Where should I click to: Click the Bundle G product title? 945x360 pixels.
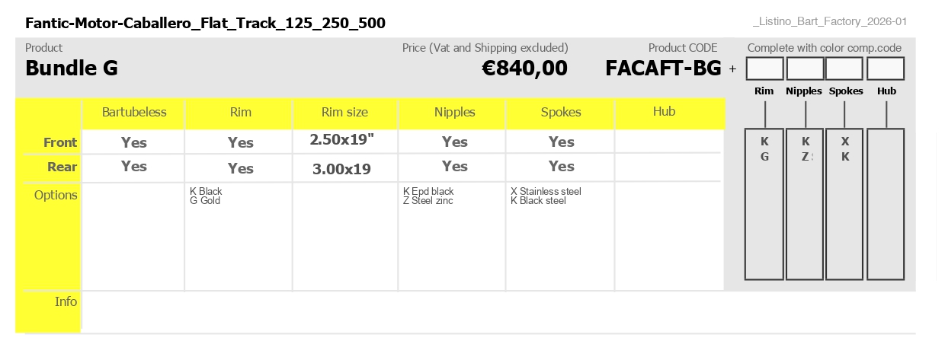point(72,68)
